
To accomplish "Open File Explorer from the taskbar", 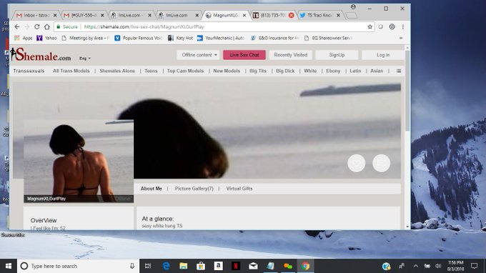I will [184, 266].
